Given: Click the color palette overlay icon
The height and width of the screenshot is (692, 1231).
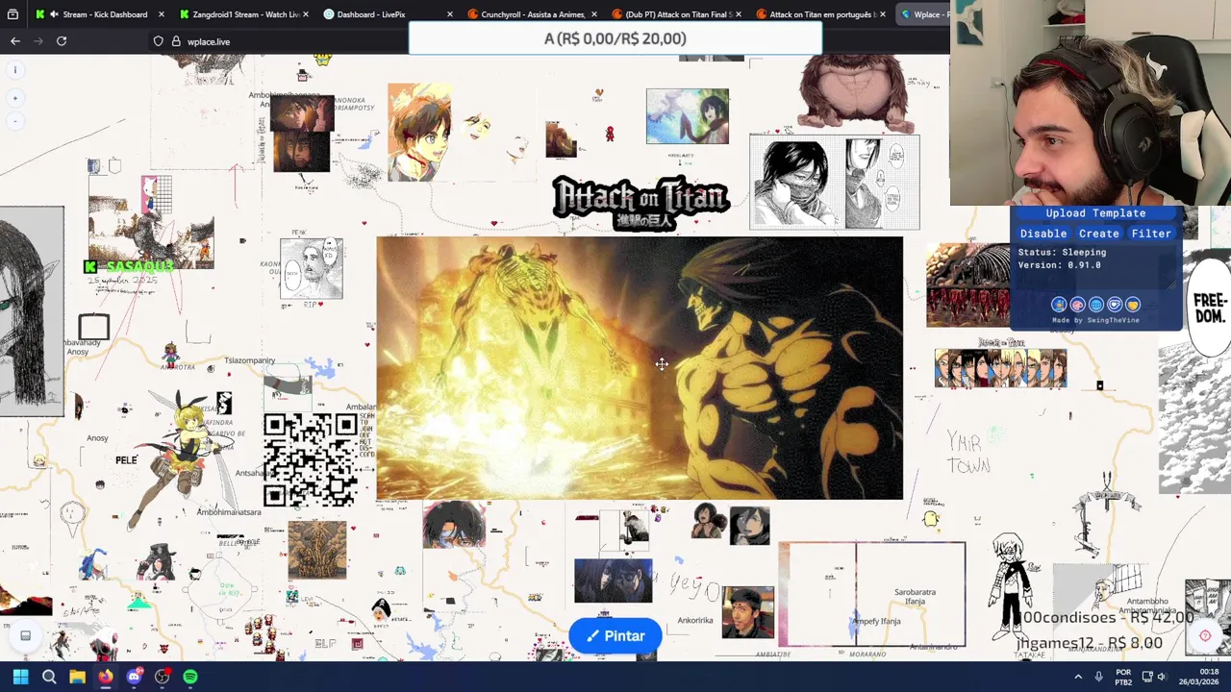Looking at the screenshot, I should click(x=1077, y=305).
